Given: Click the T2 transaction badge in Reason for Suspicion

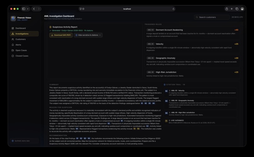Looking at the screenshot, I should click(138, 129).
